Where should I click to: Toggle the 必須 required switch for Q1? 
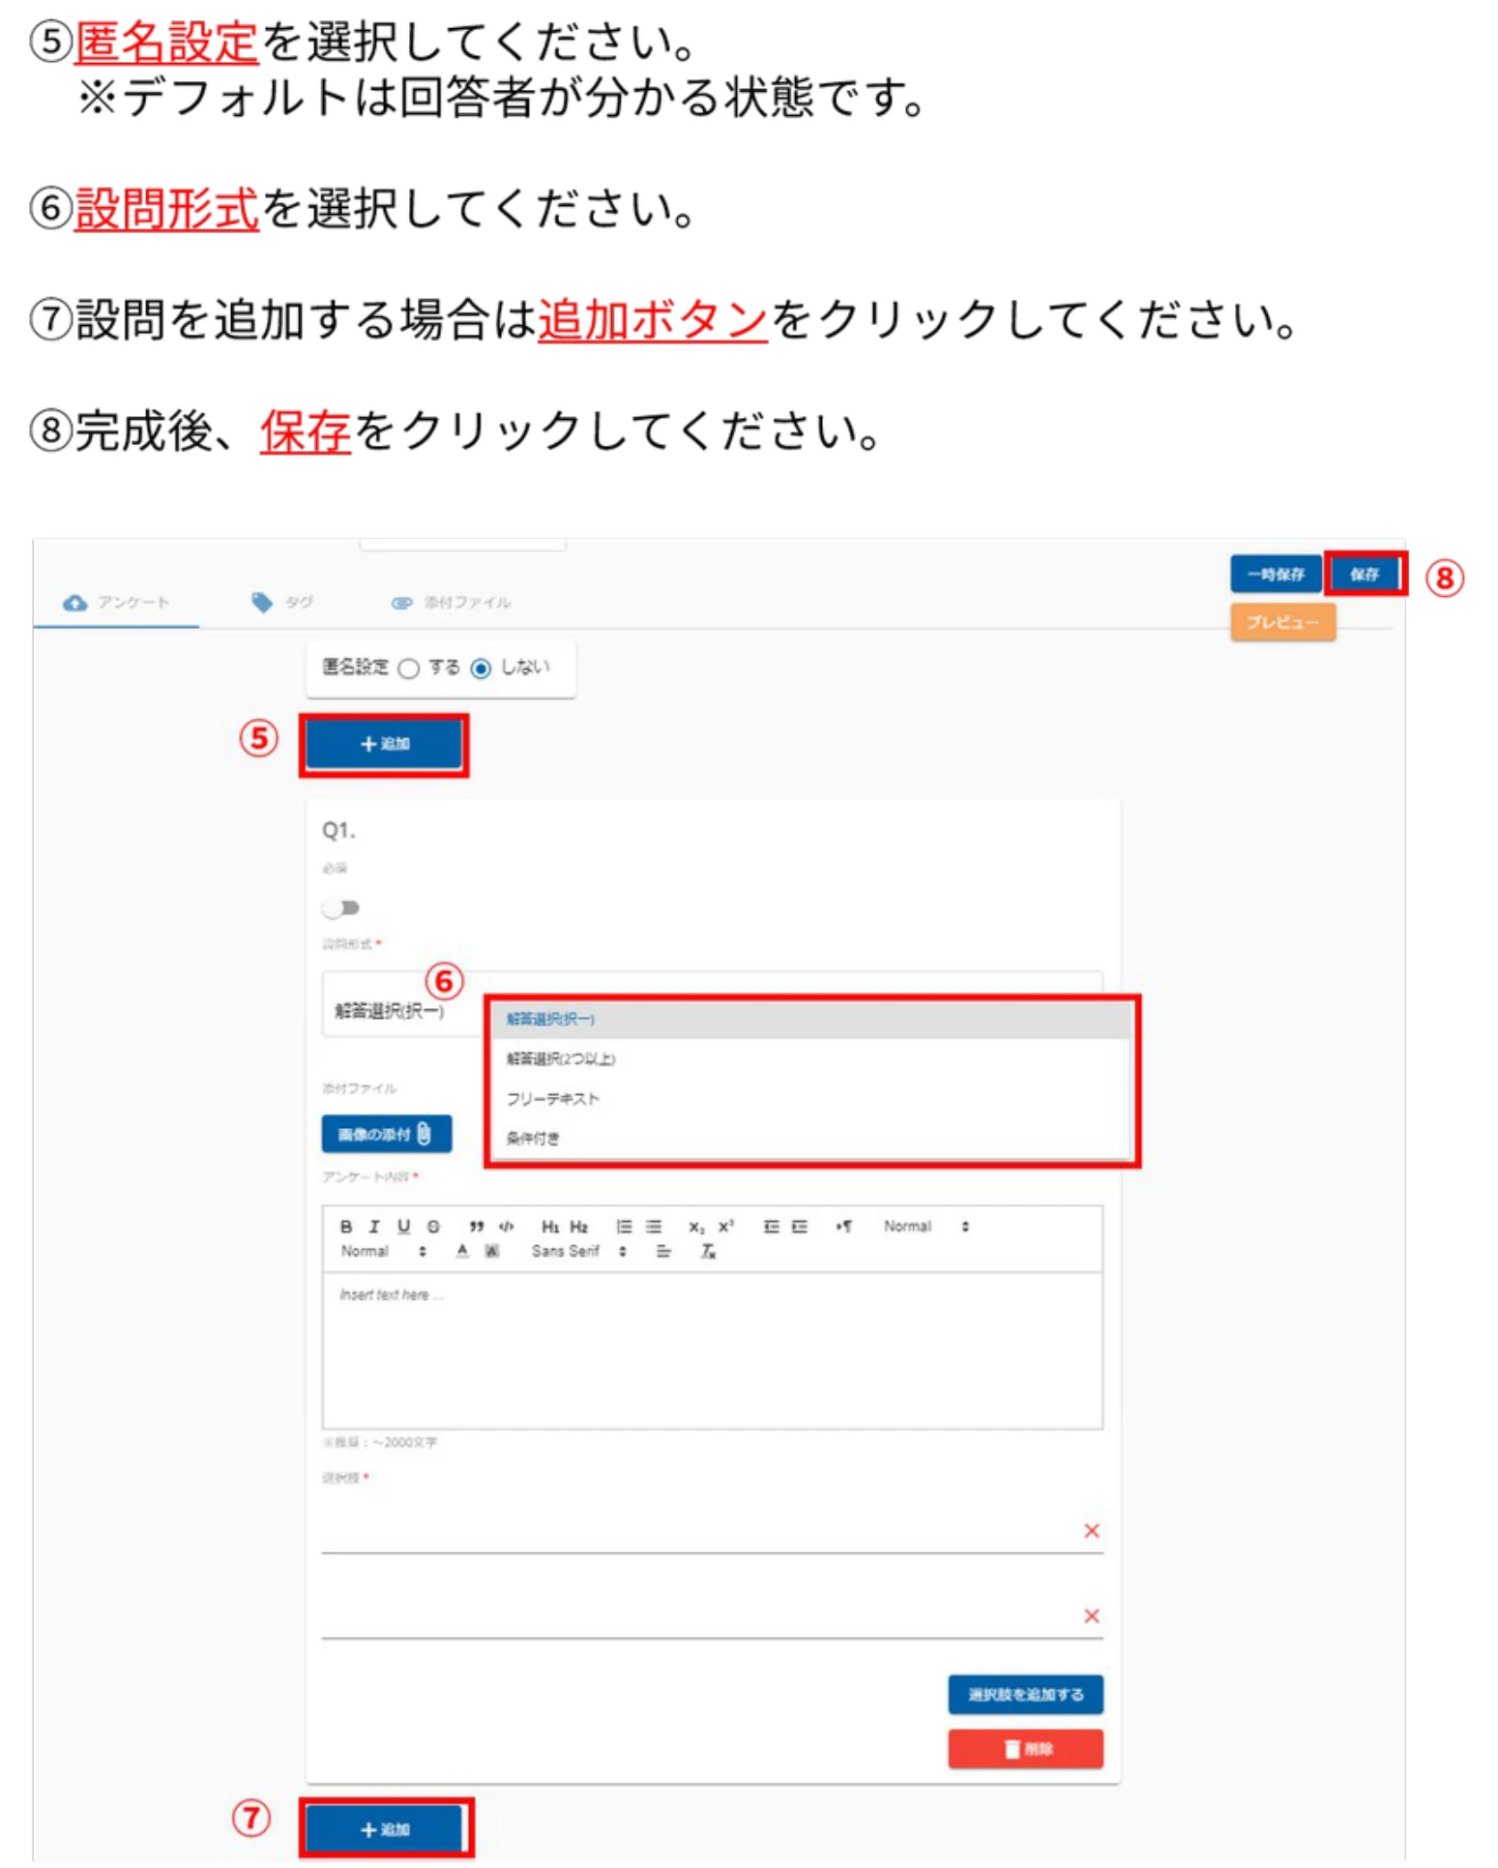tap(340, 907)
